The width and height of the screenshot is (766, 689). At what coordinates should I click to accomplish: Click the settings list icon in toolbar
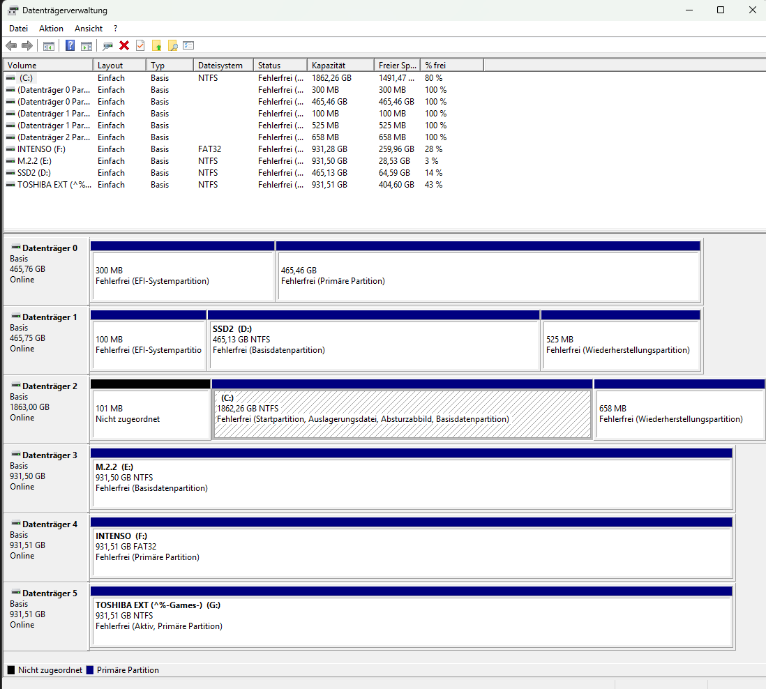tap(188, 45)
